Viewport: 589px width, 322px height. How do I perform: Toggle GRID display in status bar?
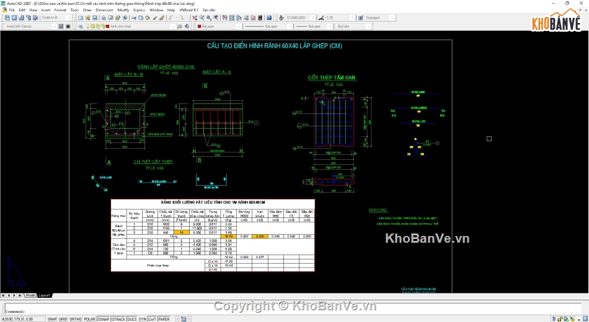coord(63,319)
